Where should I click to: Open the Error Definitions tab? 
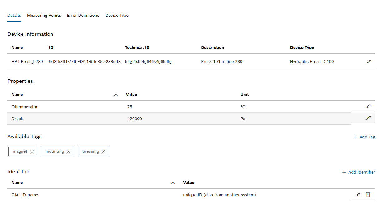coord(83,15)
